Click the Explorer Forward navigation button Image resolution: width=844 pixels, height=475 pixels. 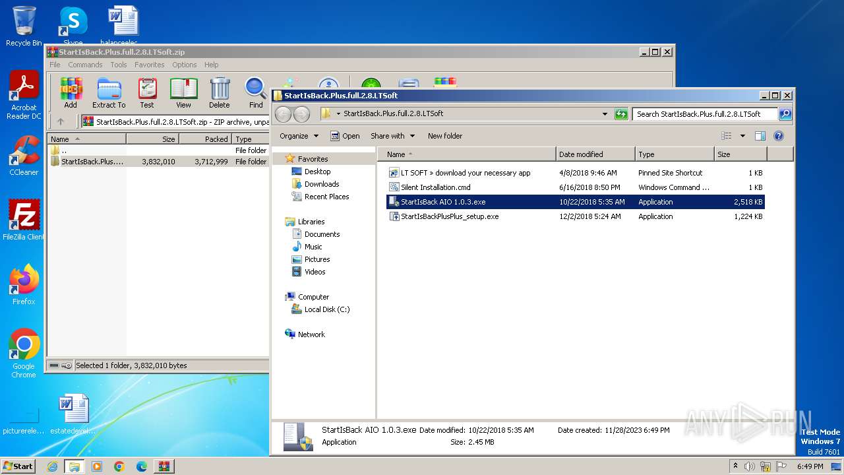[302, 114]
